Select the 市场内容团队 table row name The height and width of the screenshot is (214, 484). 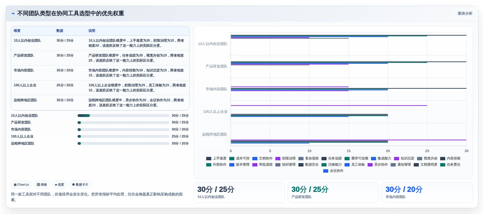pos(24,70)
